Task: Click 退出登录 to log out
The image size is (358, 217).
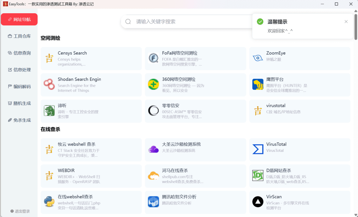Action: (x=20, y=211)
